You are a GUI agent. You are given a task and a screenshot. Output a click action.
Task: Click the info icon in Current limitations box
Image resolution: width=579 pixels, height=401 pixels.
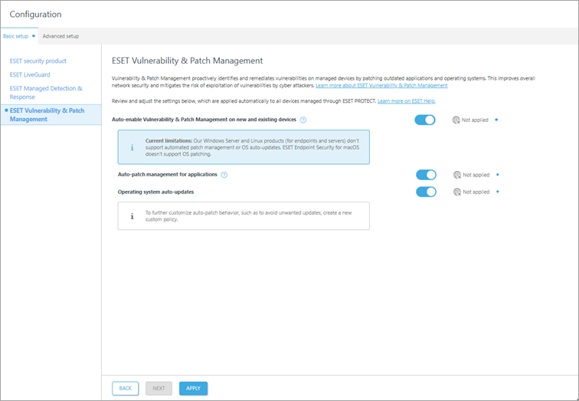coord(132,147)
